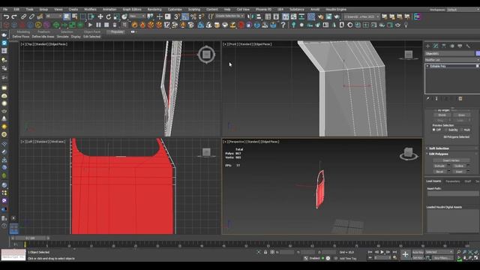
Task: Open the selection filter All dropdown
Action: [x=53, y=16]
